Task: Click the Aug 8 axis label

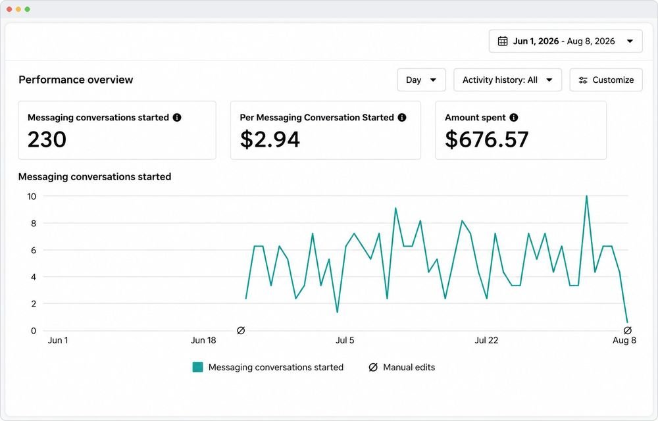Action: click(x=624, y=340)
